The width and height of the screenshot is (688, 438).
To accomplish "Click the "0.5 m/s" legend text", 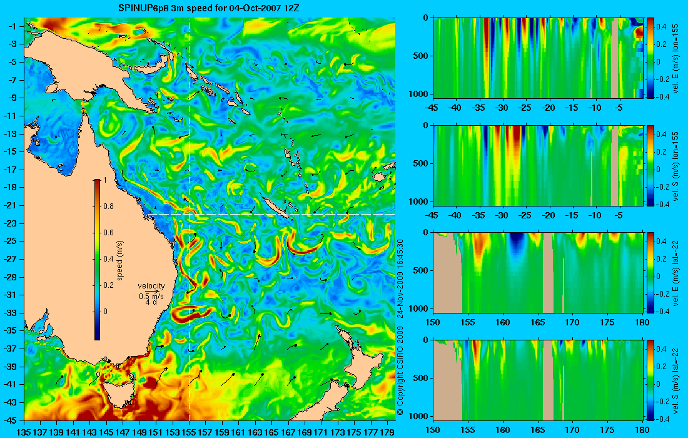I will [x=151, y=297].
